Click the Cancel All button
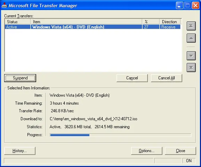 tap(166, 78)
